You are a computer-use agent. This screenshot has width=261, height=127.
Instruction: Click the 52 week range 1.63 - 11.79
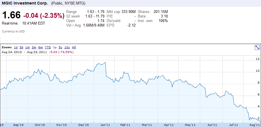point(95,16)
